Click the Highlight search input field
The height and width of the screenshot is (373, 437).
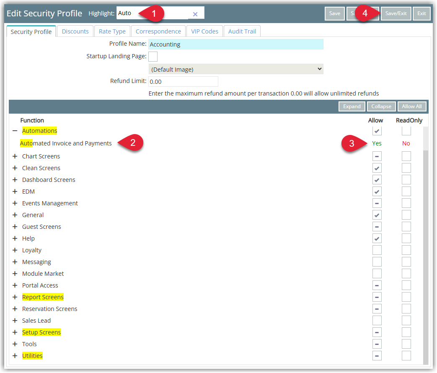[160, 13]
